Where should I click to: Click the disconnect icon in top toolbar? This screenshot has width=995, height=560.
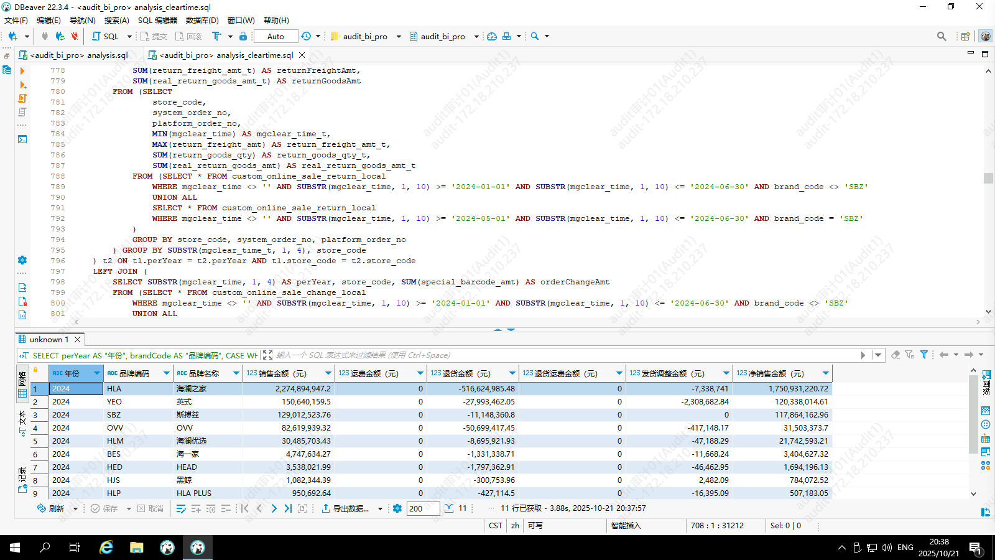[75, 37]
